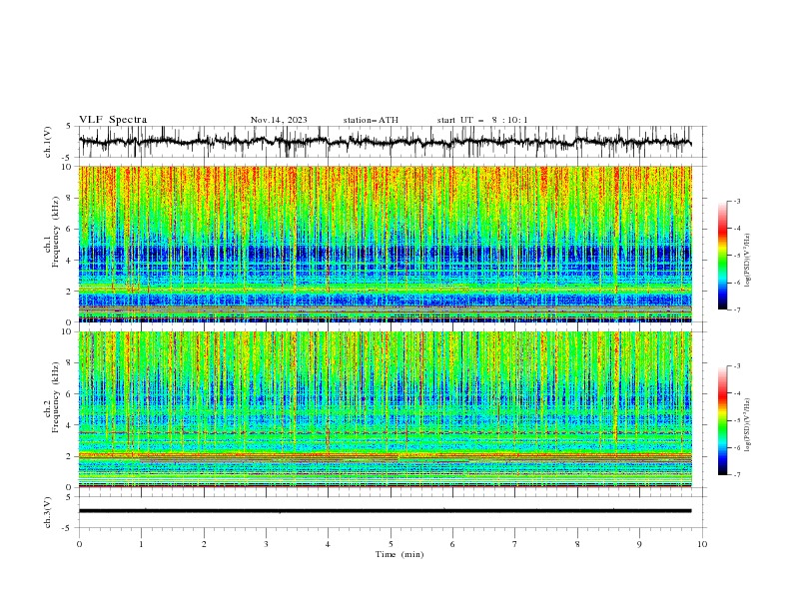Click the "-7" value on the lower color bar

pos(736,475)
